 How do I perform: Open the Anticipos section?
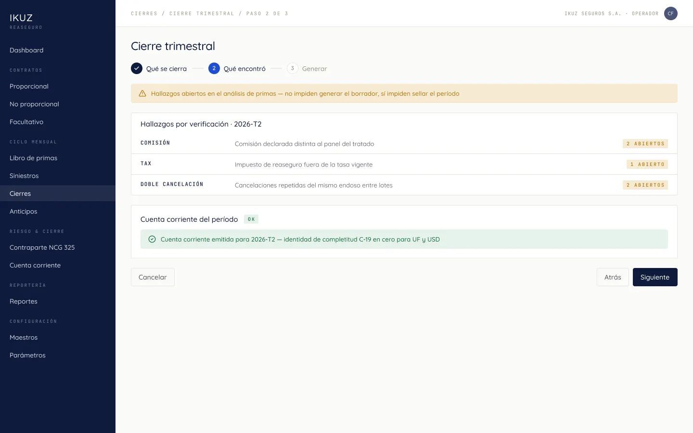pyautogui.click(x=58, y=211)
